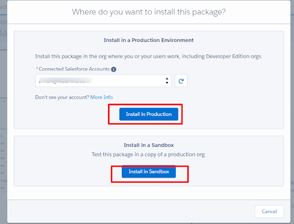Refresh the connected Salesforce accounts list
Screen dimensions: 294x224
181,81
